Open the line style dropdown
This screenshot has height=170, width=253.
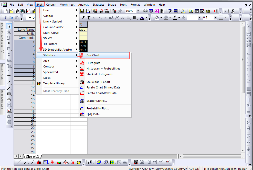click(199, 18)
